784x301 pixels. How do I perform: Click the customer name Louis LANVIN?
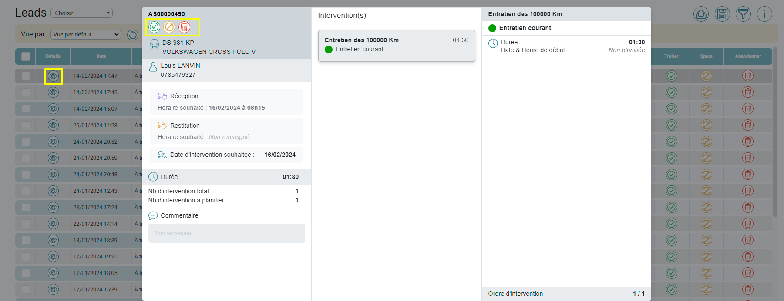180,66
